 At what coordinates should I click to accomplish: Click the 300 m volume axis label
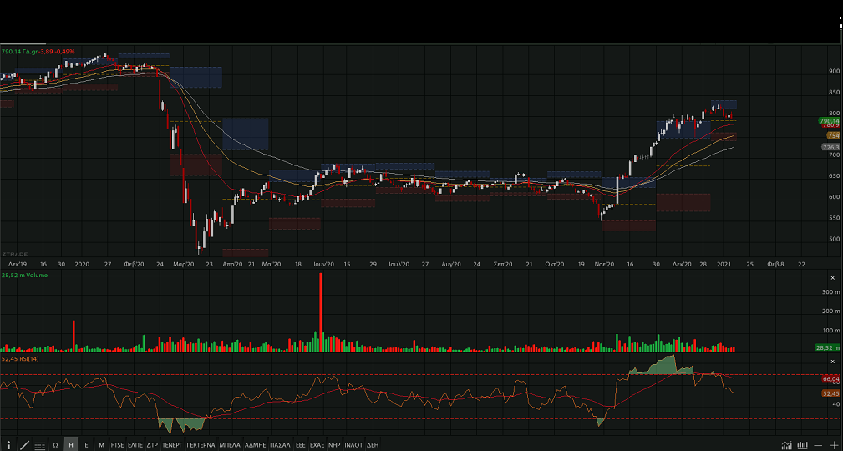click(830, 291)
